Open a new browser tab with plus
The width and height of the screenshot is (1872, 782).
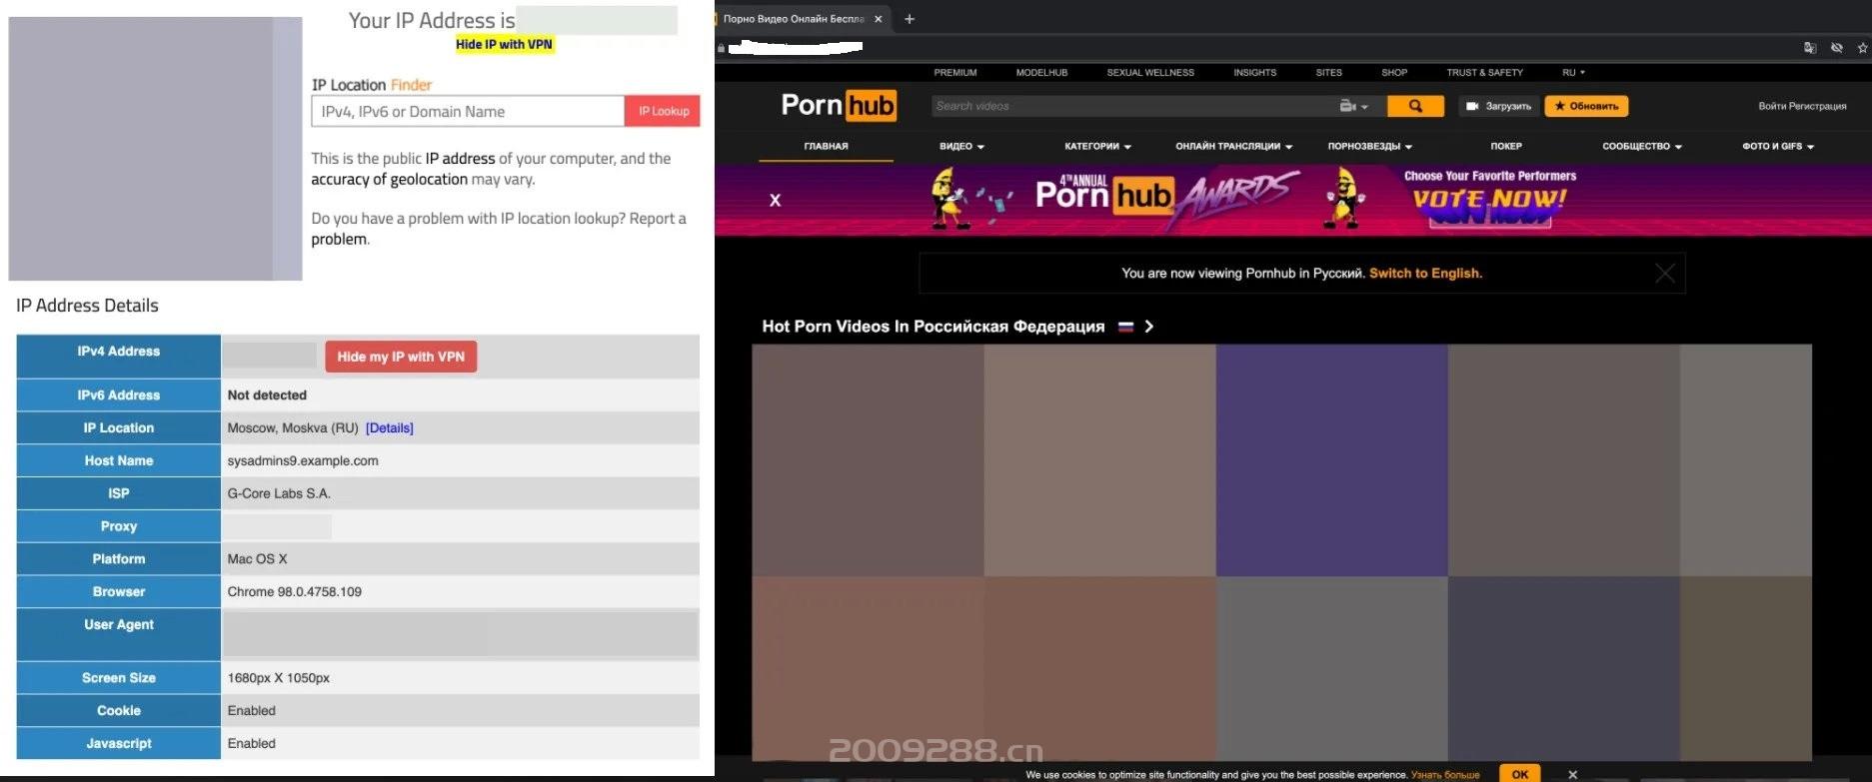(x=910, y=19)
